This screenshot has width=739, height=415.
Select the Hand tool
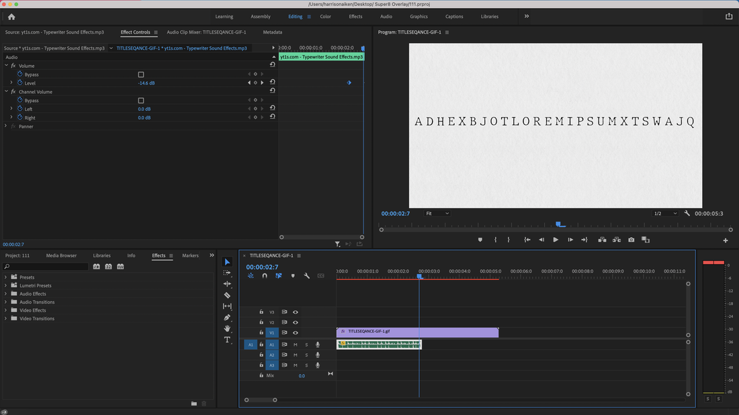(x=227, y=328)
